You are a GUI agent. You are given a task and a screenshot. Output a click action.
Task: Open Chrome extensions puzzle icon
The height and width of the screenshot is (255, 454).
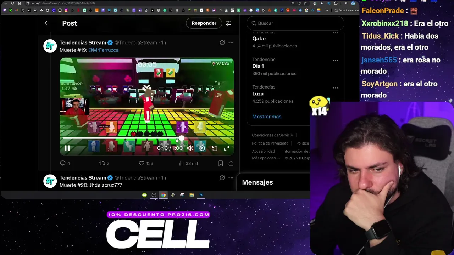coord(336,3)
